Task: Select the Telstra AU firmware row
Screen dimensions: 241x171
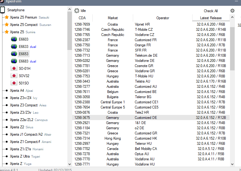Action: (x=142, y=81)
